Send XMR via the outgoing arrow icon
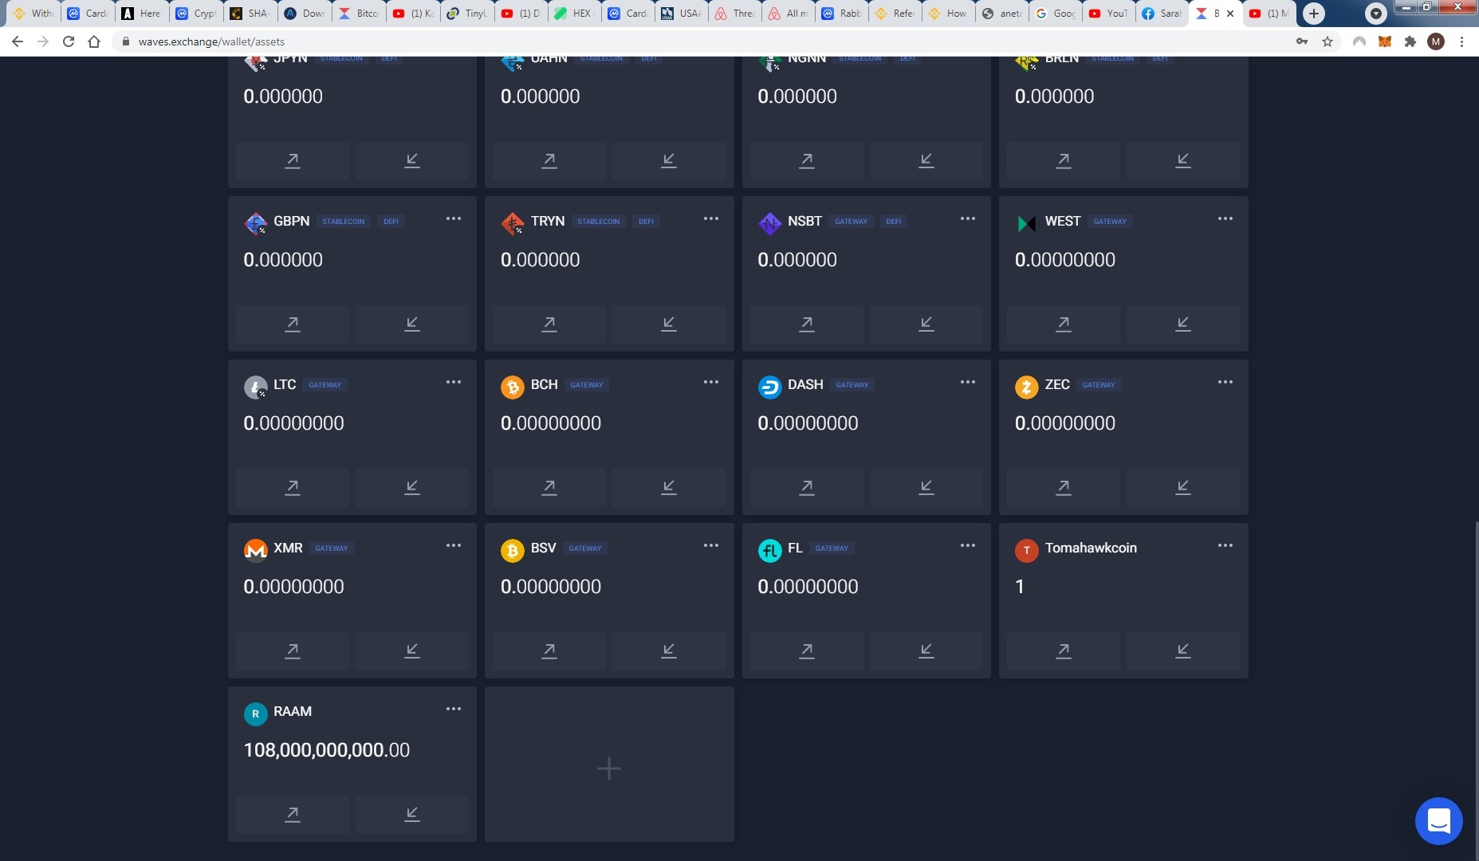Screen dimensions: 1479x861 [293, 651]
